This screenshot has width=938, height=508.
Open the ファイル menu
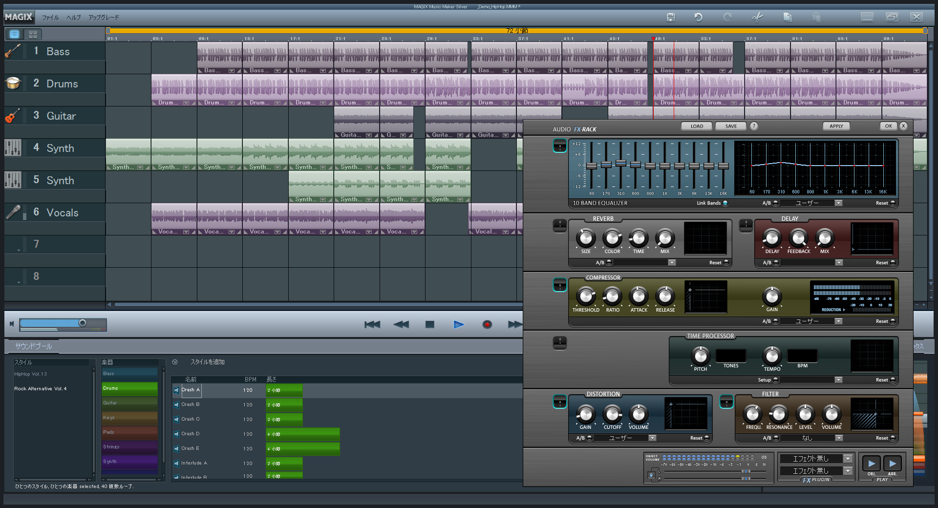click(50, 18)
